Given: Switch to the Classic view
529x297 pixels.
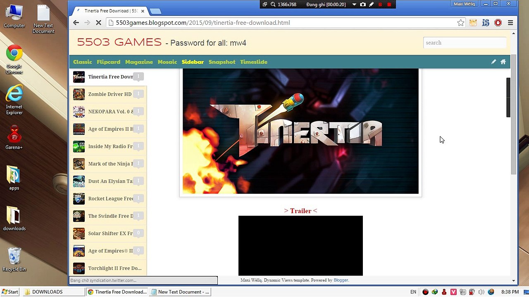Looking at the screenshot, I should click(83, 62).
